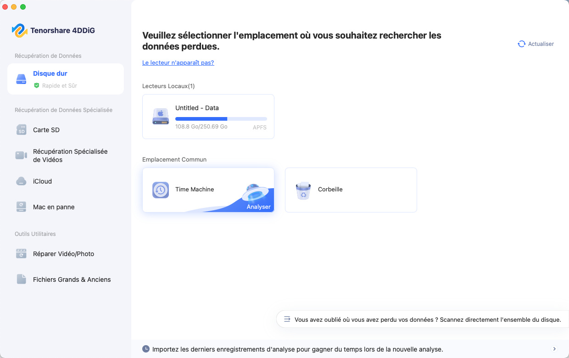This screenshot has height=358, width=569.
Task: Select the Untitled - Data drive card
Action: click(208, 116)
